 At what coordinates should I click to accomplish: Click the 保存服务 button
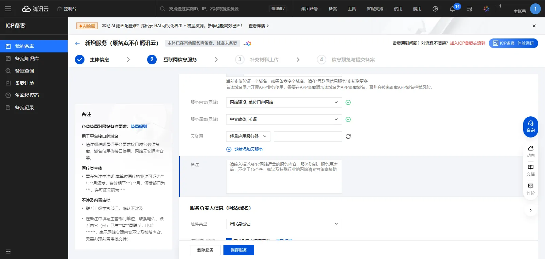239,250
